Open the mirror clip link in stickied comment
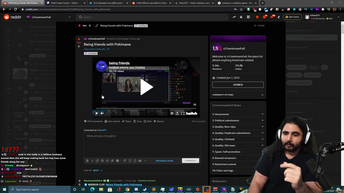 124,184
